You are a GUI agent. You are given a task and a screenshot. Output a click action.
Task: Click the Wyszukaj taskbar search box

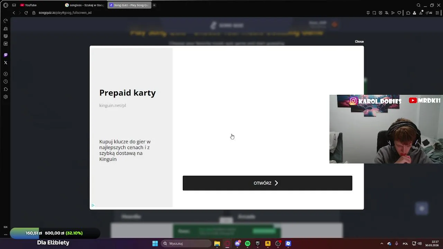click(x=186, y=243)
